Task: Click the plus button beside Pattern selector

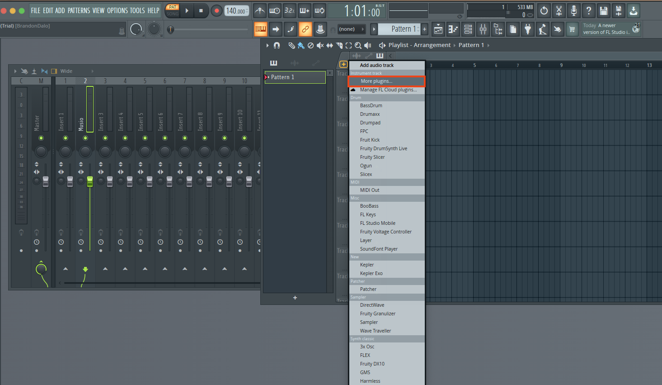Action: [424, 29]
